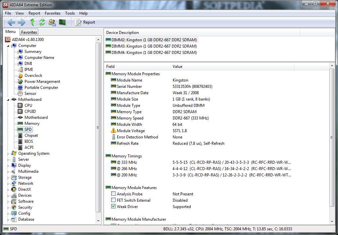Click the green Up arrow toolbar icon
Viewport: 338px width, 235px height.
click(32, 22)
